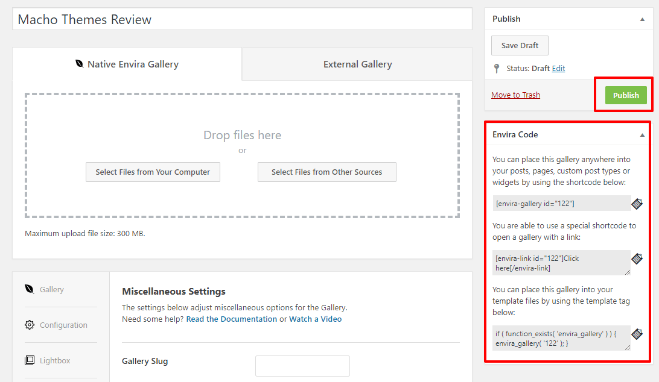Click the 'Envira Code' panel title
Image resolution: width=659 pixels, height=382 pixels.
[x=515, y=135]
